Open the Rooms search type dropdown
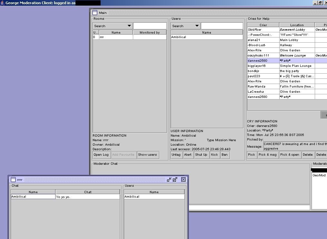Image resolution: width=327 pixels, height=239 pixels. pos(113,26)
